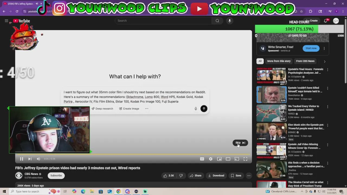Go back in browser history
Viewport: 347px width, 195px height.
(4, 11)
